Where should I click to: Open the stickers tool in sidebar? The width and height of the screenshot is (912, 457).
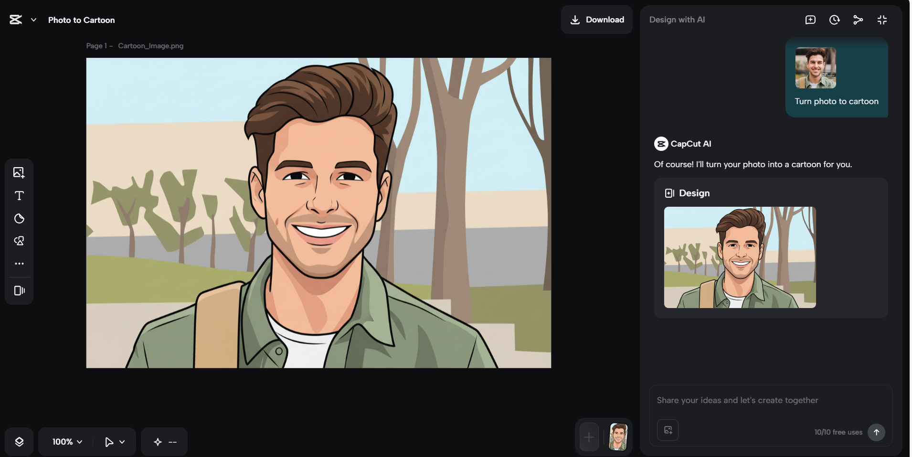[19, 219]
